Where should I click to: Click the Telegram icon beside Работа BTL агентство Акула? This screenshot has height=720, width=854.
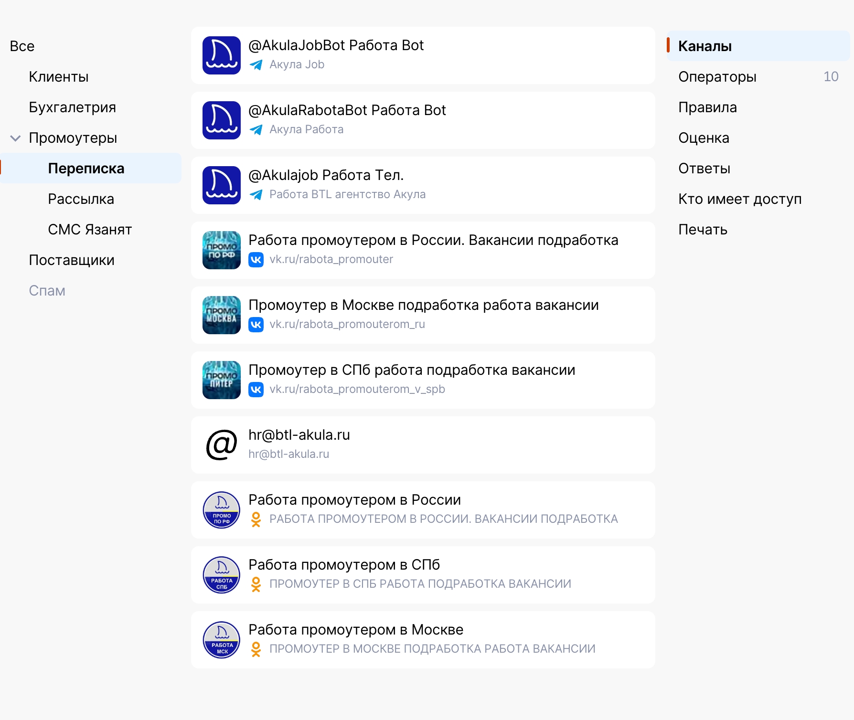point(256,195)
